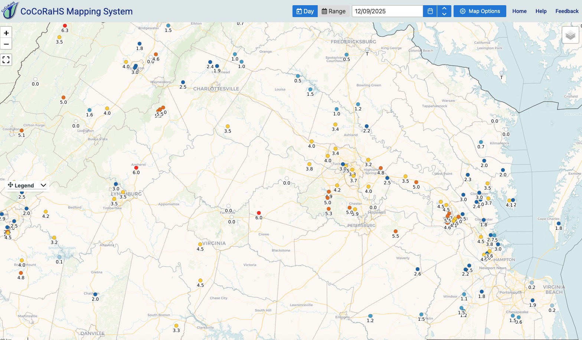Click the Legend move handle icon

pos(10,185)
